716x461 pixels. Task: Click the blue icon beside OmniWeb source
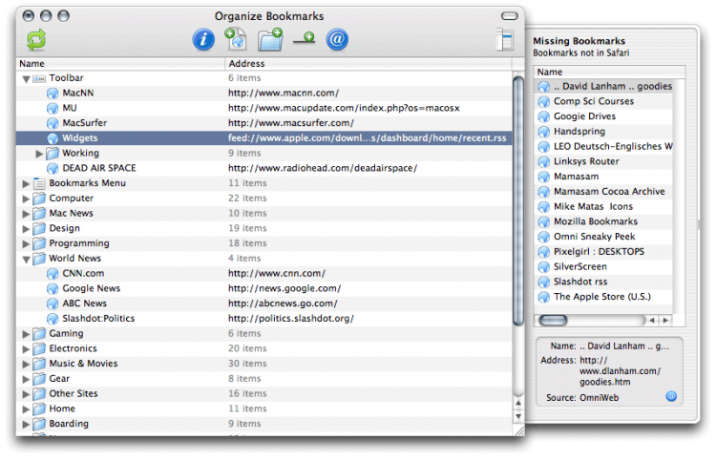coord(670,396)
